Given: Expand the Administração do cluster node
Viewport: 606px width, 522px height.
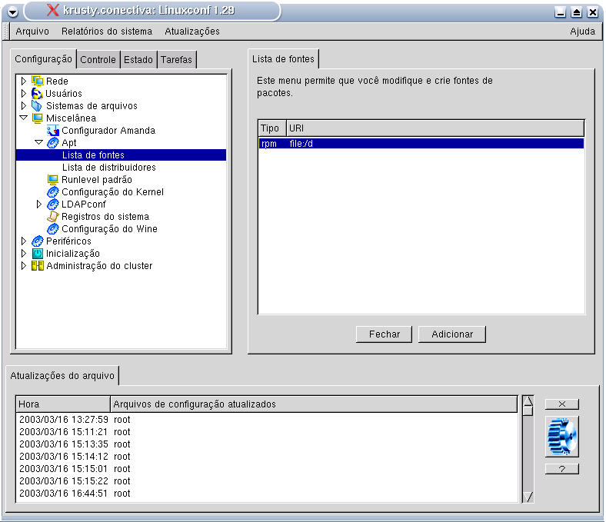Looking at the screenshot, I should (24, 265).
